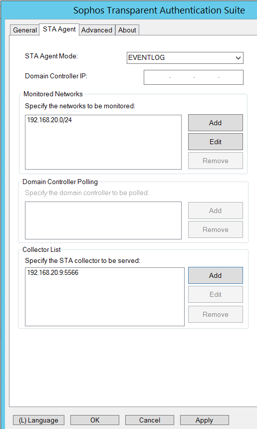Select the 192.168.20.0/24 monitored network entry
Viewport: 257px width, 429px height.
[49, 120]
